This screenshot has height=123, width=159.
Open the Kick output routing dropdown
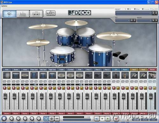tap(7, 114)
